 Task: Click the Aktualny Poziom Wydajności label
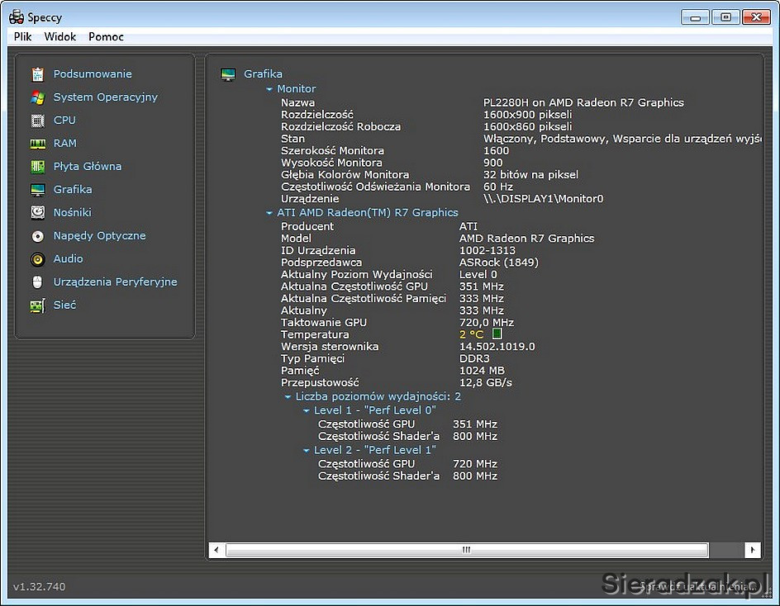[x=357, y=274]
